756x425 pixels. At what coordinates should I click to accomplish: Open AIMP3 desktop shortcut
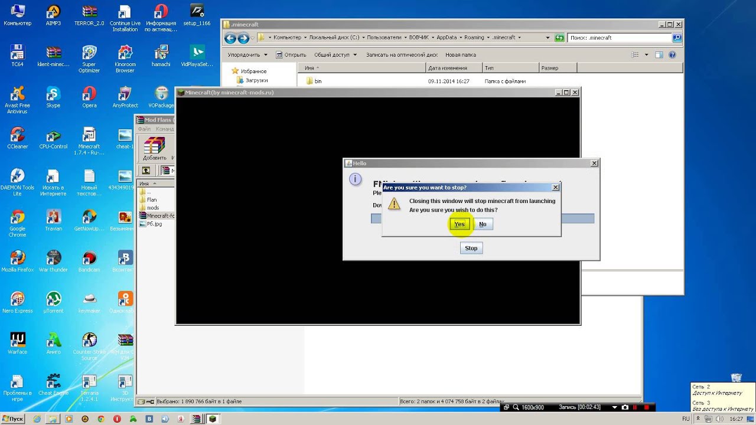[x=53, y=16]
